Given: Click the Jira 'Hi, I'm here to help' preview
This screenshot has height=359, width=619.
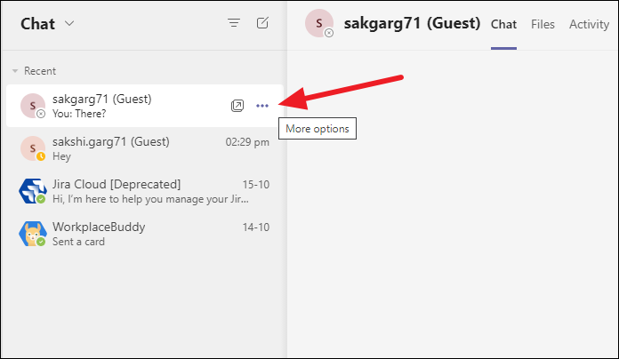Looking at the screenshot, I should point(150,199).
